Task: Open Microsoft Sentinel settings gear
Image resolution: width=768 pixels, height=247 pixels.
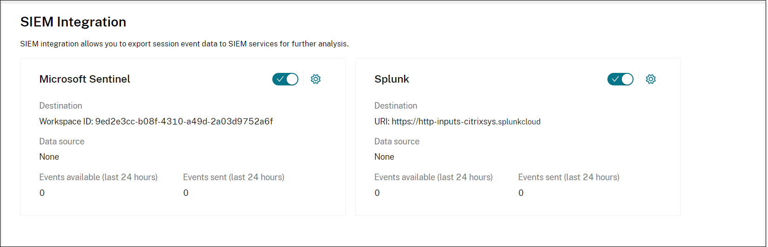Action: point(316,79)
